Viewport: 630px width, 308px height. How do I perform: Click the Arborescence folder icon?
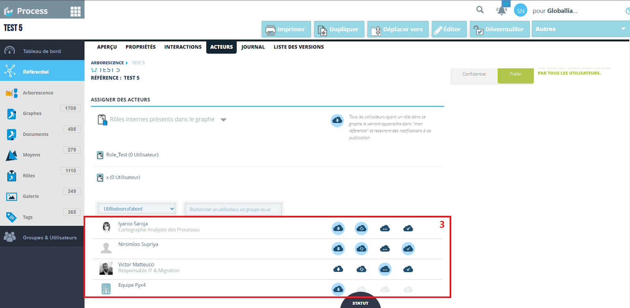(11, 93)
